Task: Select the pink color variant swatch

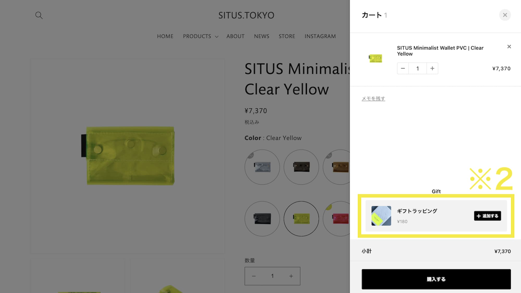Action: [x=340, y=219]
